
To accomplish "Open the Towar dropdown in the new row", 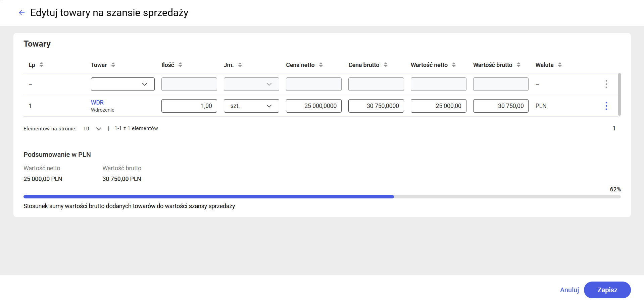I will [x=123, y=84].
